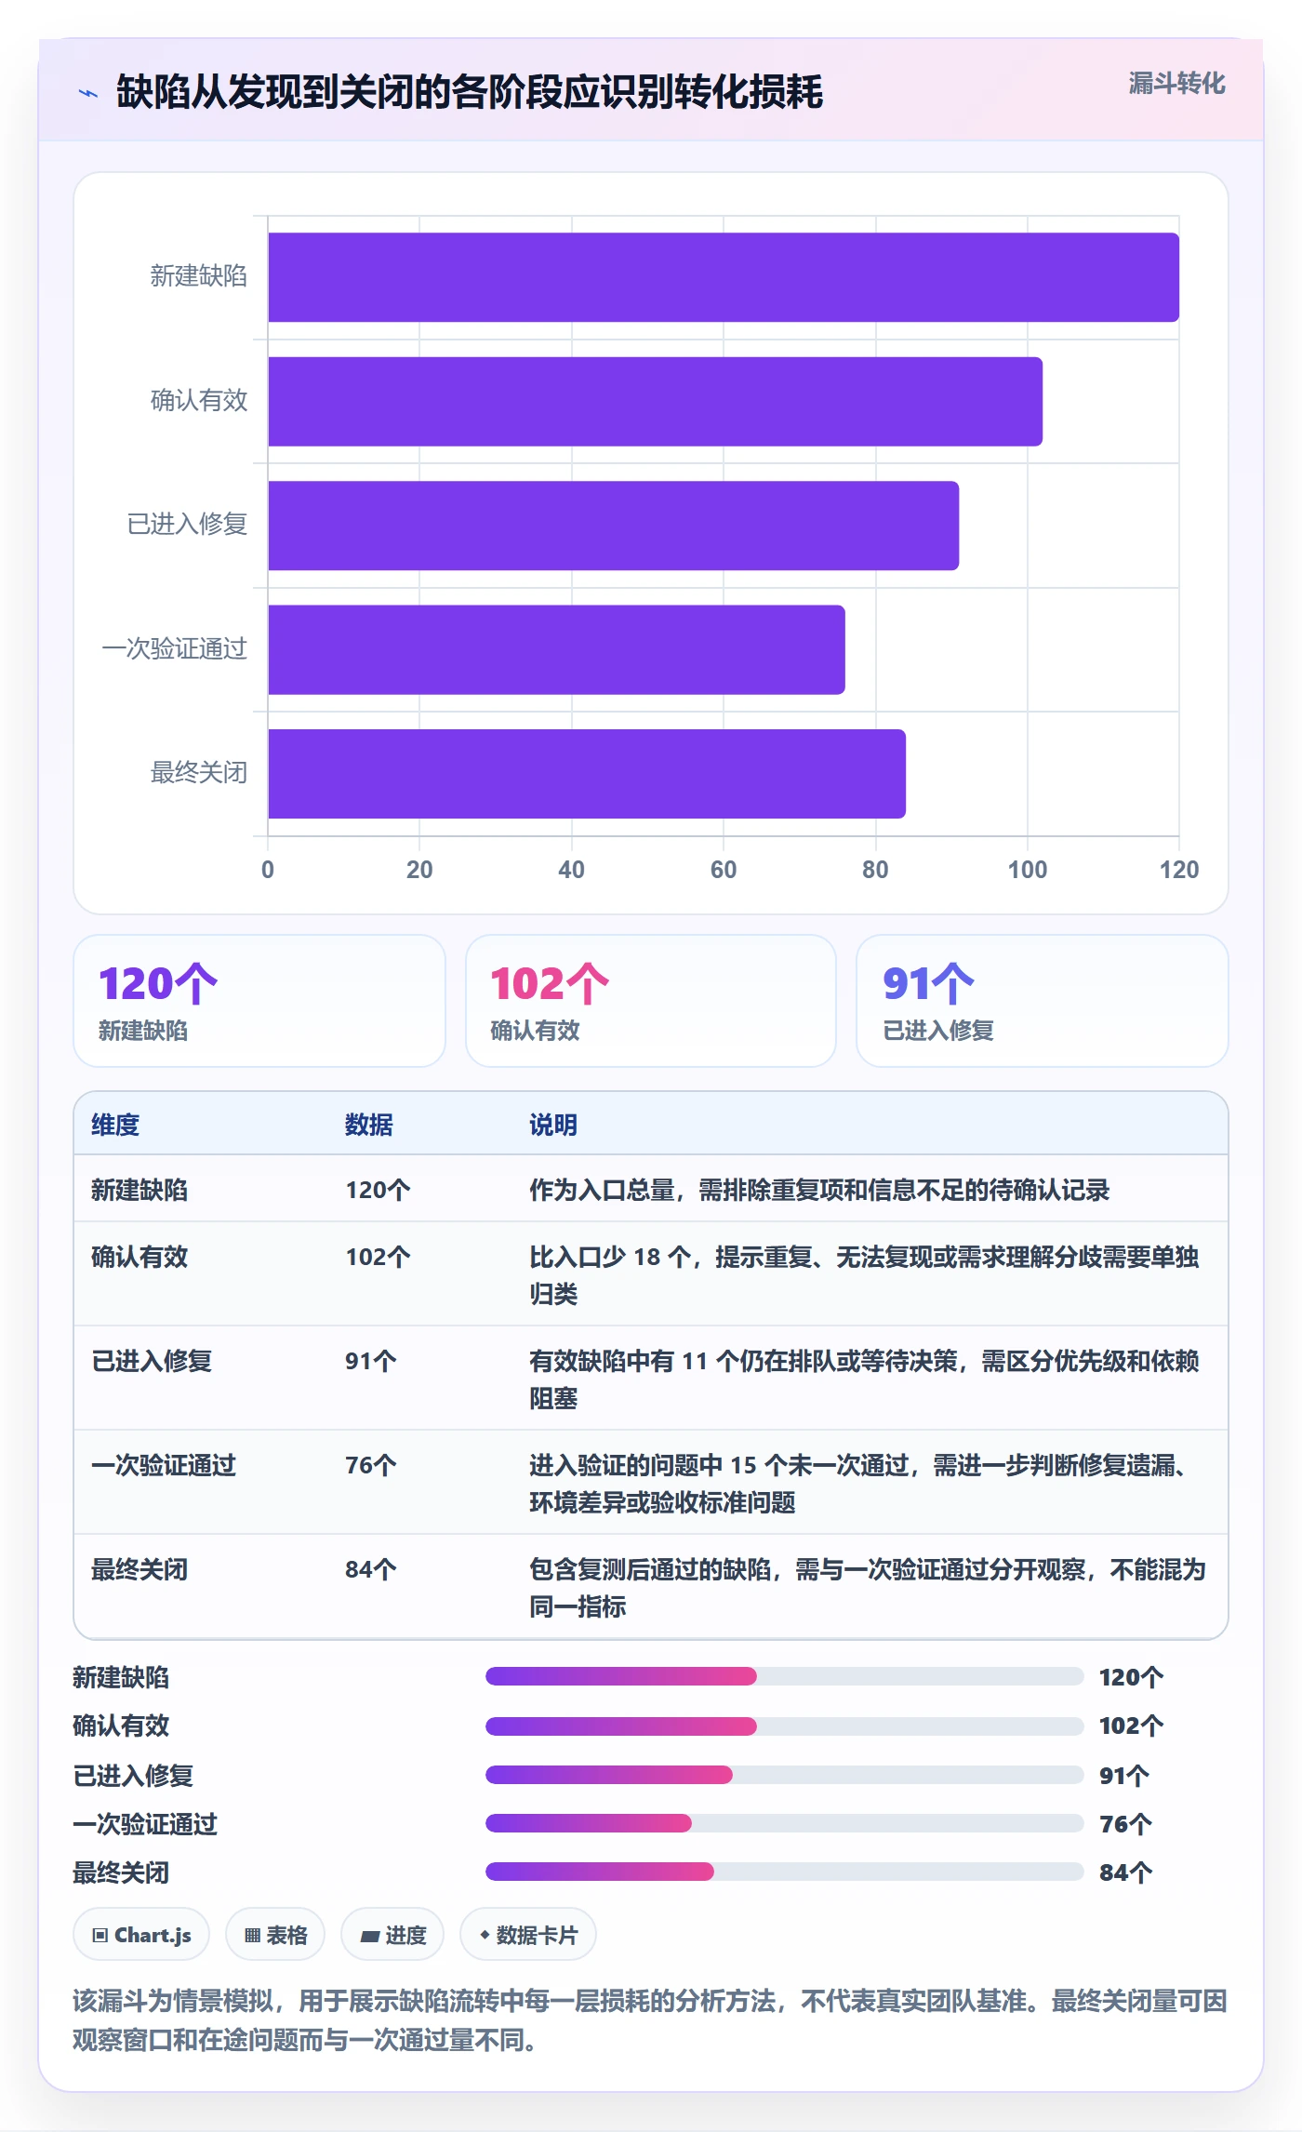1302x2132 pixels.
Task: Click the 一次验证通过 progress bar
Action: pyautogui.click(x=784, y=1823)
